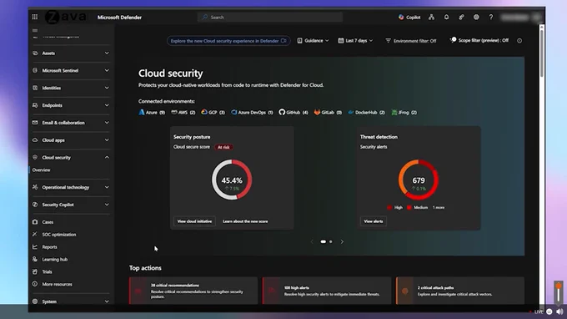Open Reports in the sidebar
The height and width of the screenshot is (319, 567).
pyautogui.click(x=49, y=247)
